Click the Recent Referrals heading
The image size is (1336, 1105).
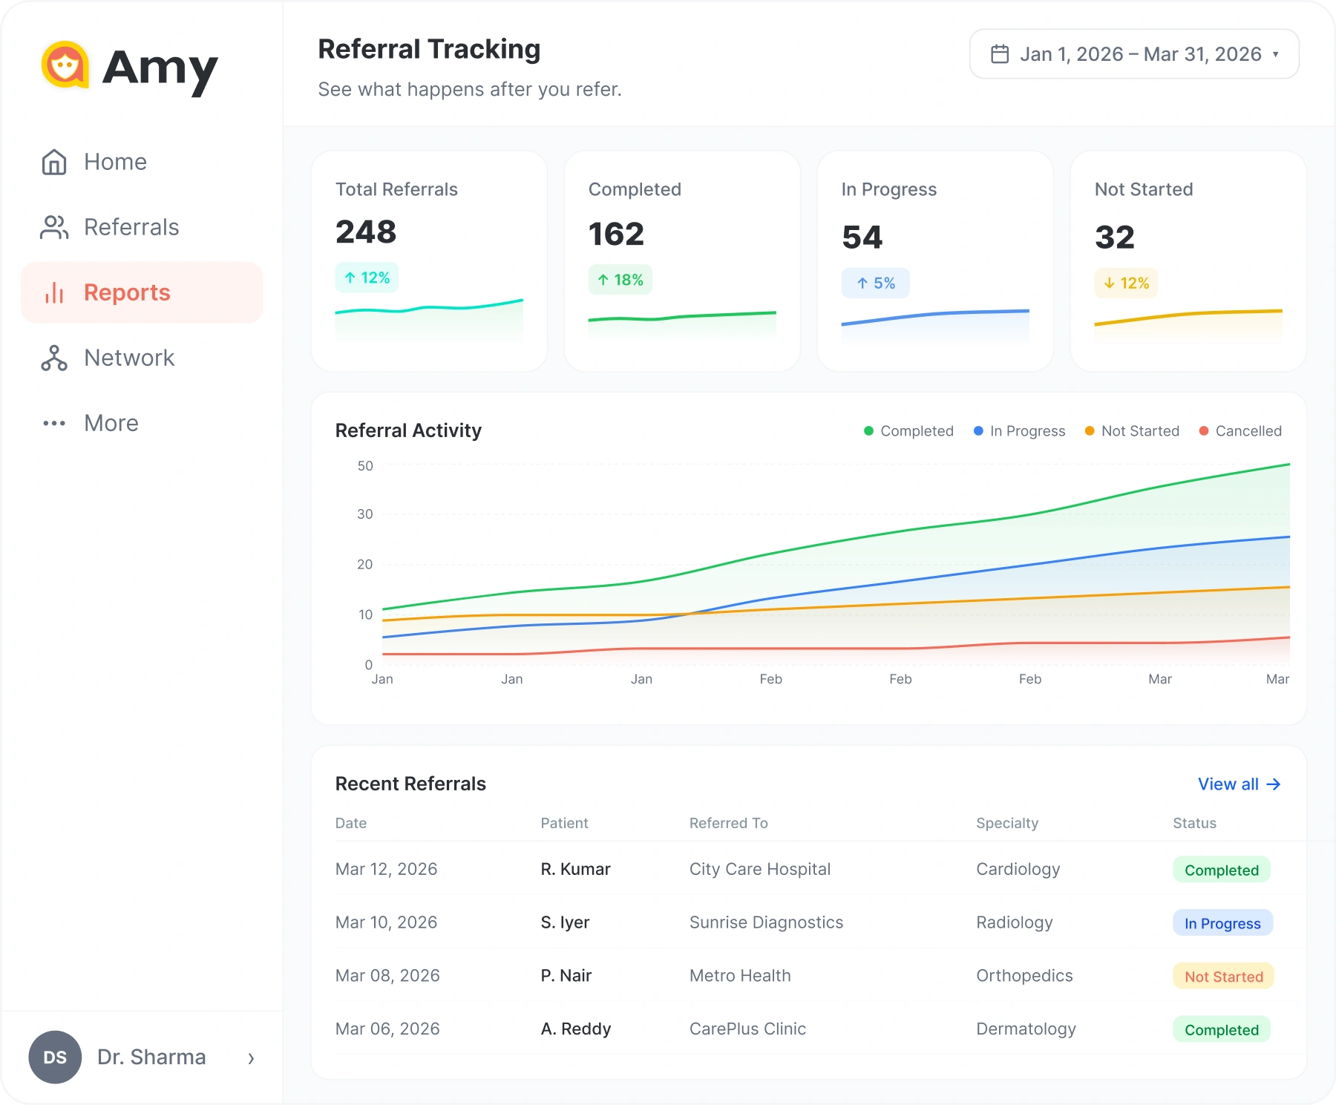coord(410,784)
